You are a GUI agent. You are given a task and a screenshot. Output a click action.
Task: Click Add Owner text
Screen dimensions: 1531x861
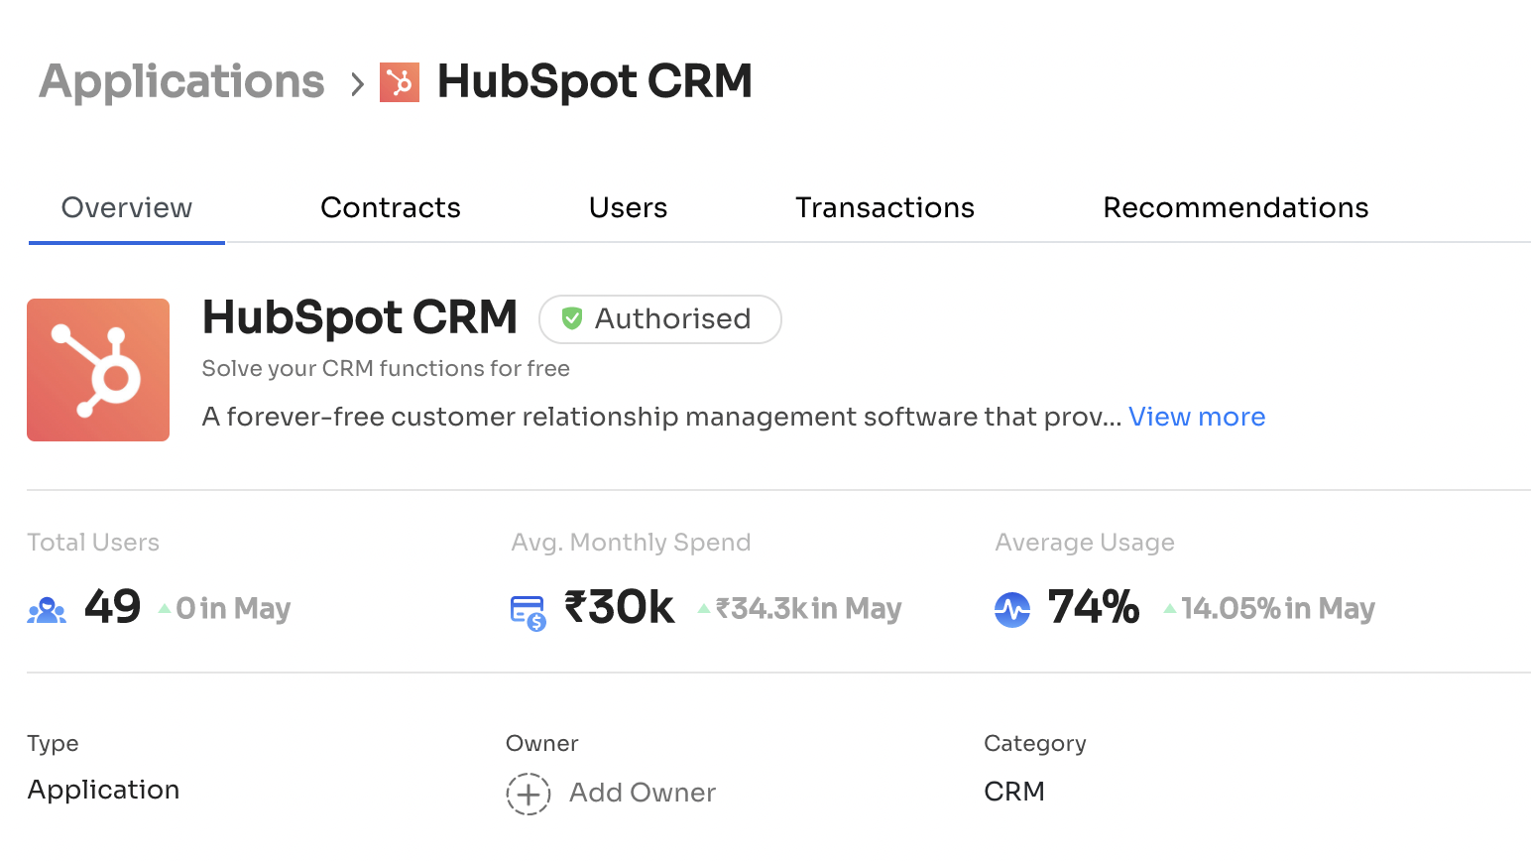[x=643, y=793]
